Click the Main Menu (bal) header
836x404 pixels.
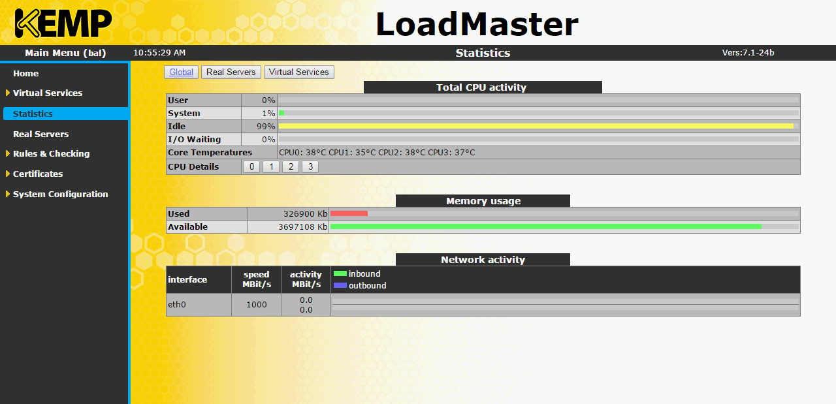pos(65,53)
